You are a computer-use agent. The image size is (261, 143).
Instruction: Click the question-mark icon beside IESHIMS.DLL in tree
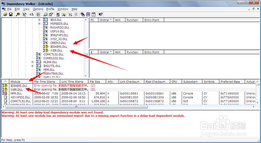(47, 47)
